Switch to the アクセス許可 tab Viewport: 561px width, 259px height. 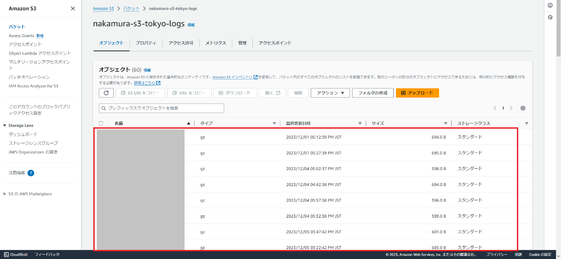181,43
